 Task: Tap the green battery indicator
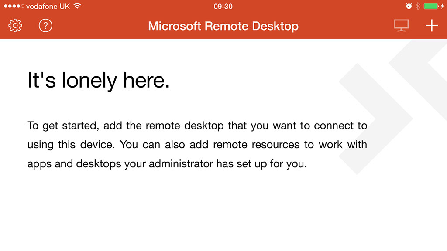430,6
